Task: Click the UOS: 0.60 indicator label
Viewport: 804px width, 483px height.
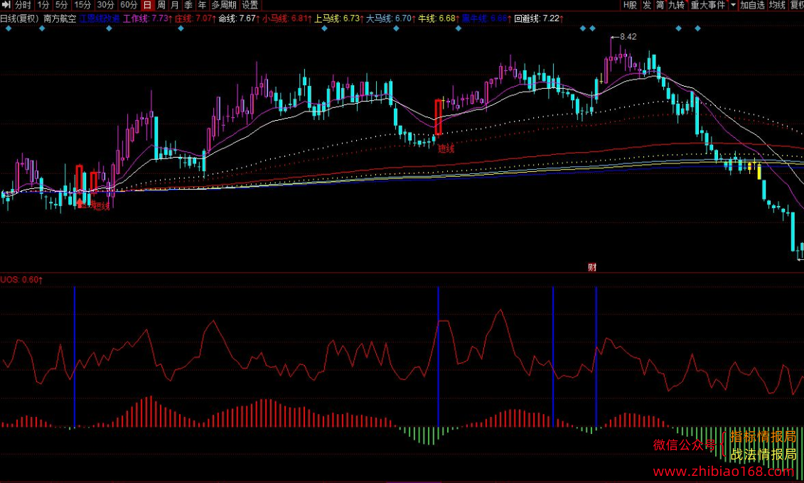Action: (x=21, y=280)
